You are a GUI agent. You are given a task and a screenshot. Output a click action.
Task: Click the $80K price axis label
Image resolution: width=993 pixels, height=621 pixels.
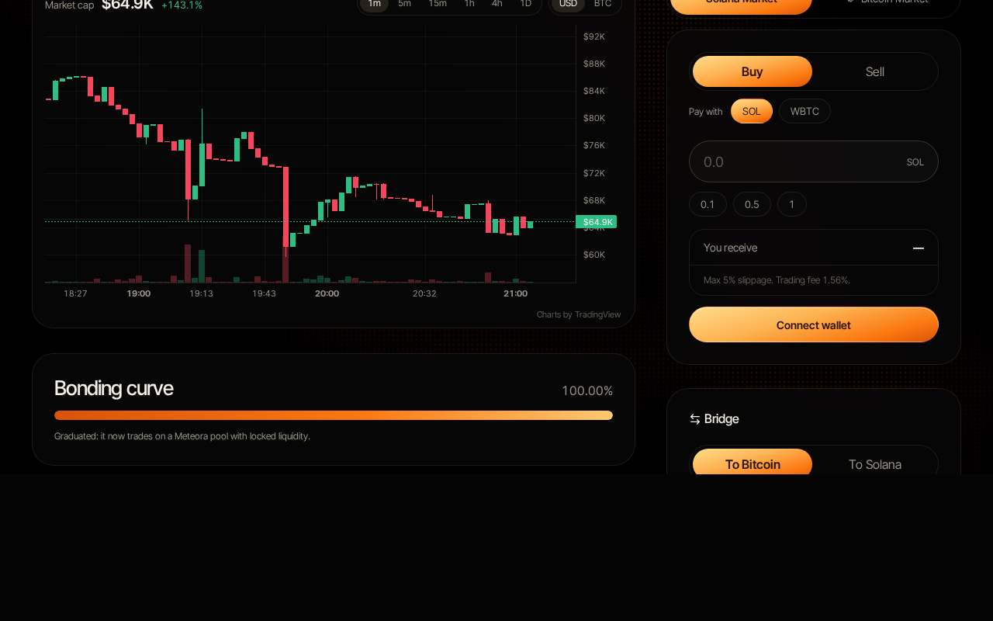click(x=594, y=118)
